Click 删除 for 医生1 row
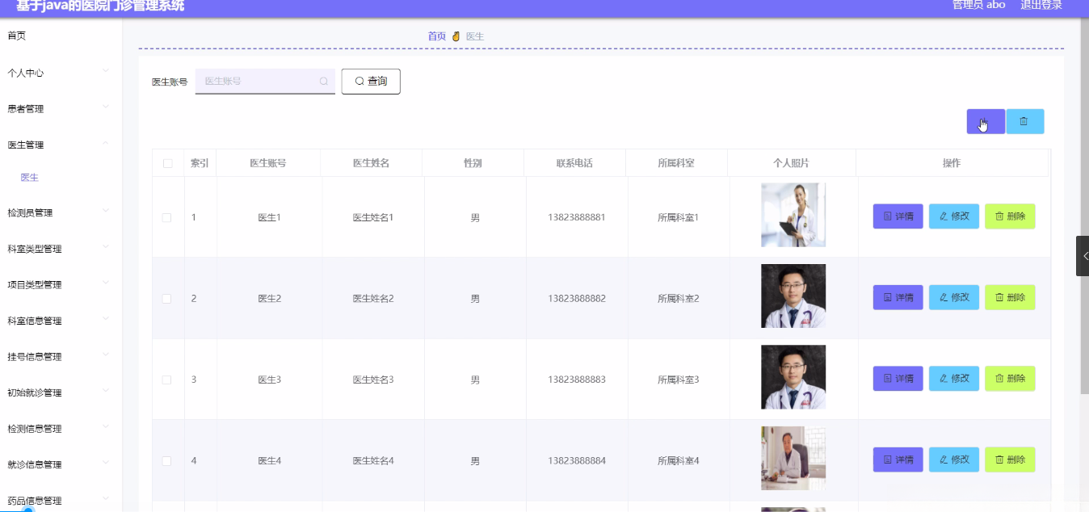Viewport: 1089px width, 512px height. (1010, 216)
